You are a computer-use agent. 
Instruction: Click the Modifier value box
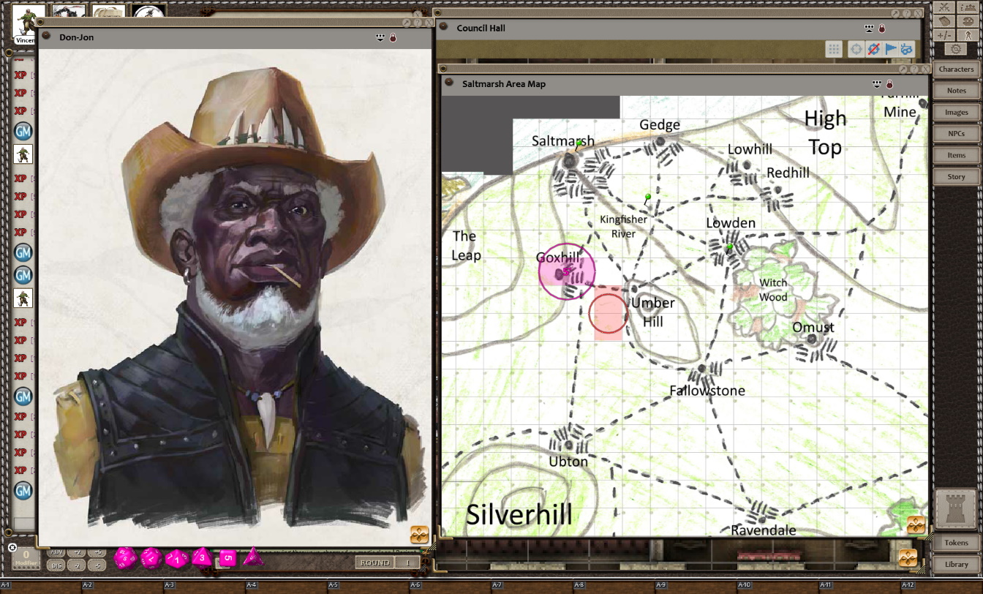[26, 560]
